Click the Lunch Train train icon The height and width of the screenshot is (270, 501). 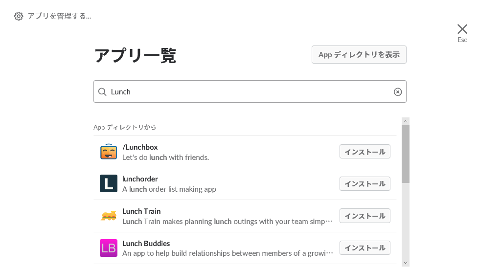(x=109, y=216)
